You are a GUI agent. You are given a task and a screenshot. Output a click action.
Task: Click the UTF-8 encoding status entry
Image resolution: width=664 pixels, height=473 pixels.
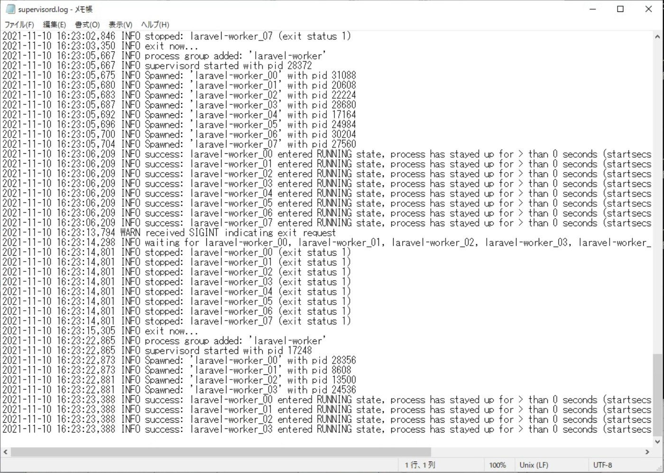coord(602,465)
